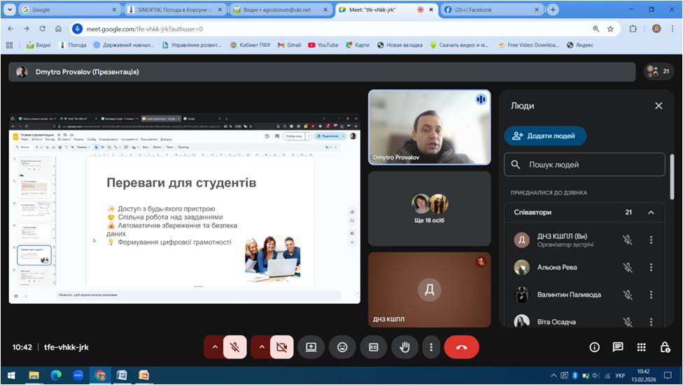The height and width of the screenshot is (385, 683).
Task: Unmute the microphone
Action: [235, 347]
